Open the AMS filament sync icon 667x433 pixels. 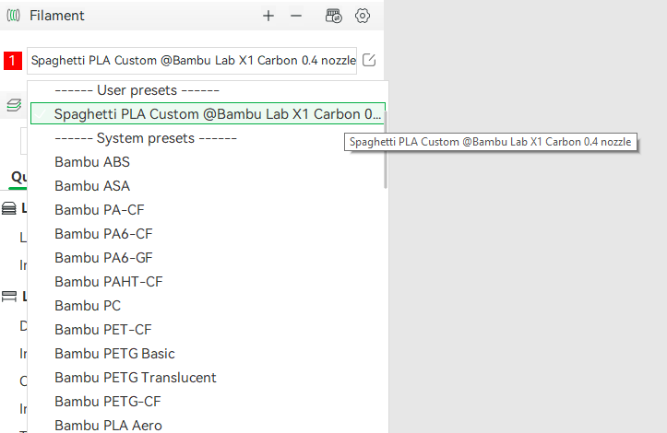[x=334, y=17]
